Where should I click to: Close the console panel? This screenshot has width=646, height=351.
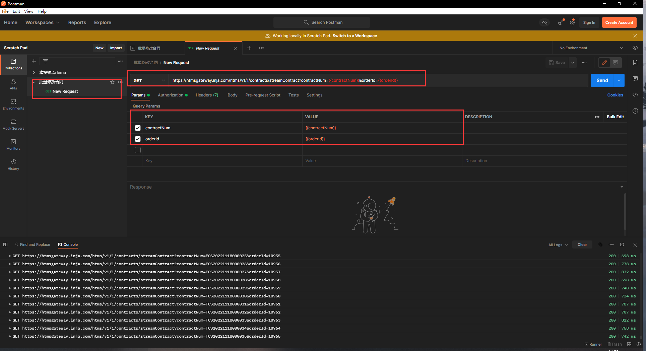click(635, 245)
